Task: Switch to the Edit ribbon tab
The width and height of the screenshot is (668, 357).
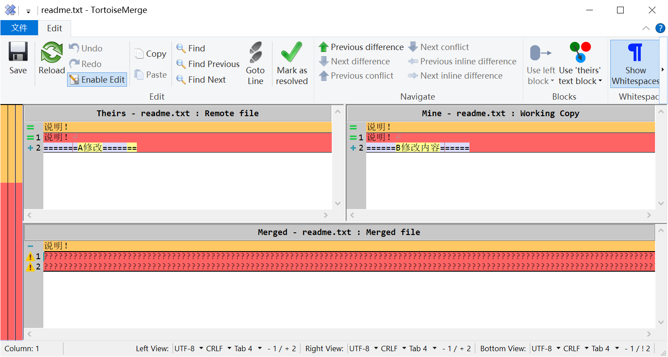Action: coord(55,28)
